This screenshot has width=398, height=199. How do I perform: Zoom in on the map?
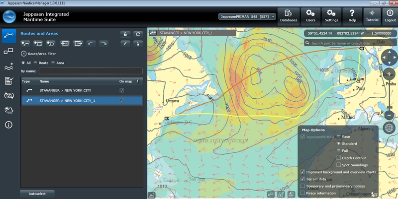(x=389, y=74)
